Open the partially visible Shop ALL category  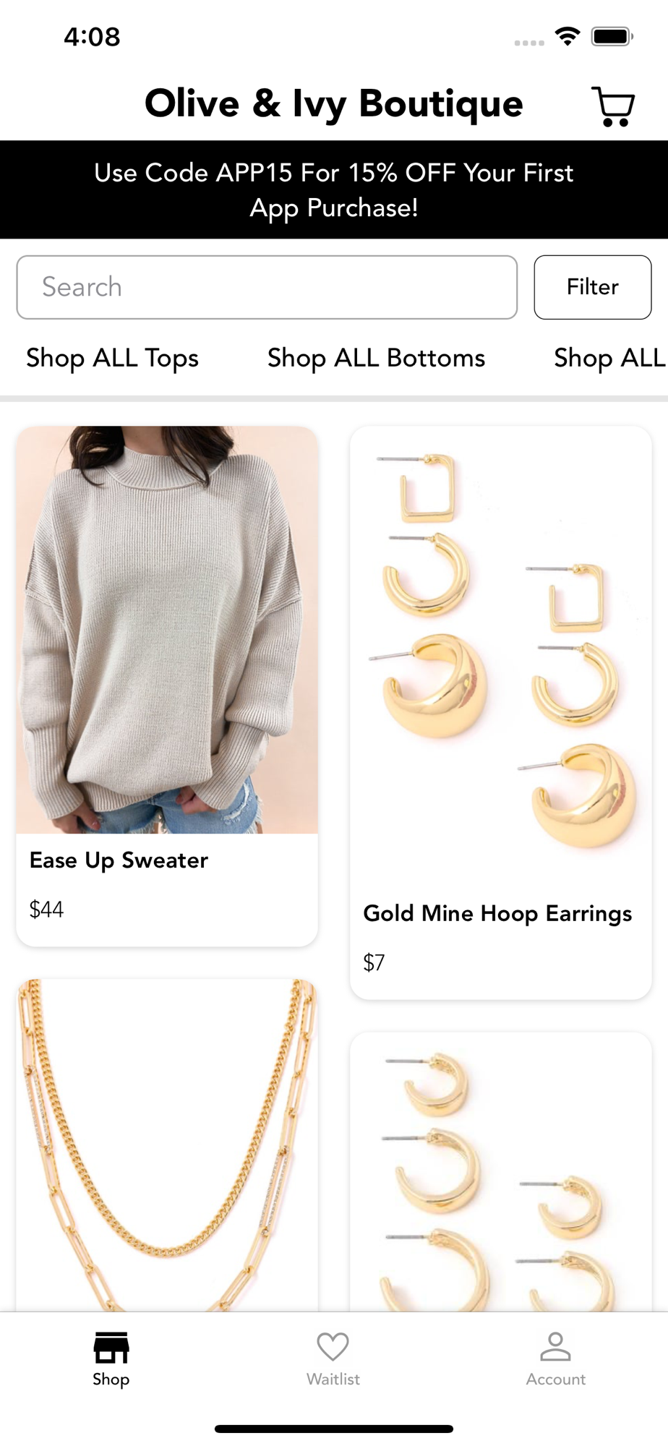610,358
